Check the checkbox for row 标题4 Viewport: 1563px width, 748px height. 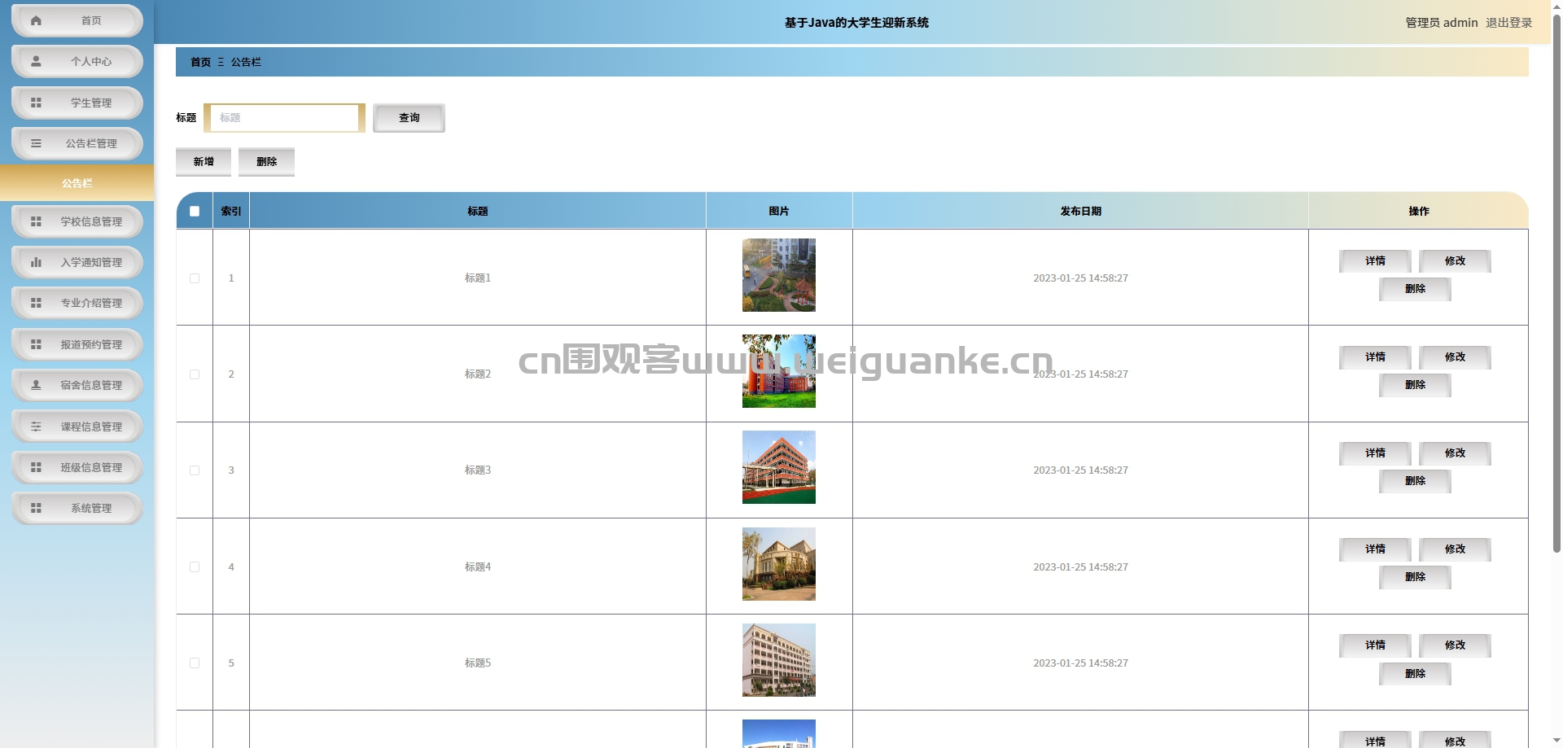(x=195, y=566)
